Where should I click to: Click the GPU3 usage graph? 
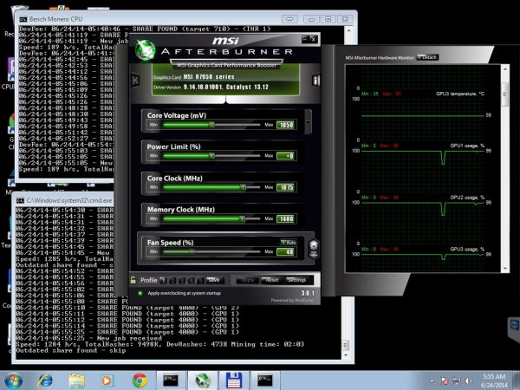coord(423,258)
